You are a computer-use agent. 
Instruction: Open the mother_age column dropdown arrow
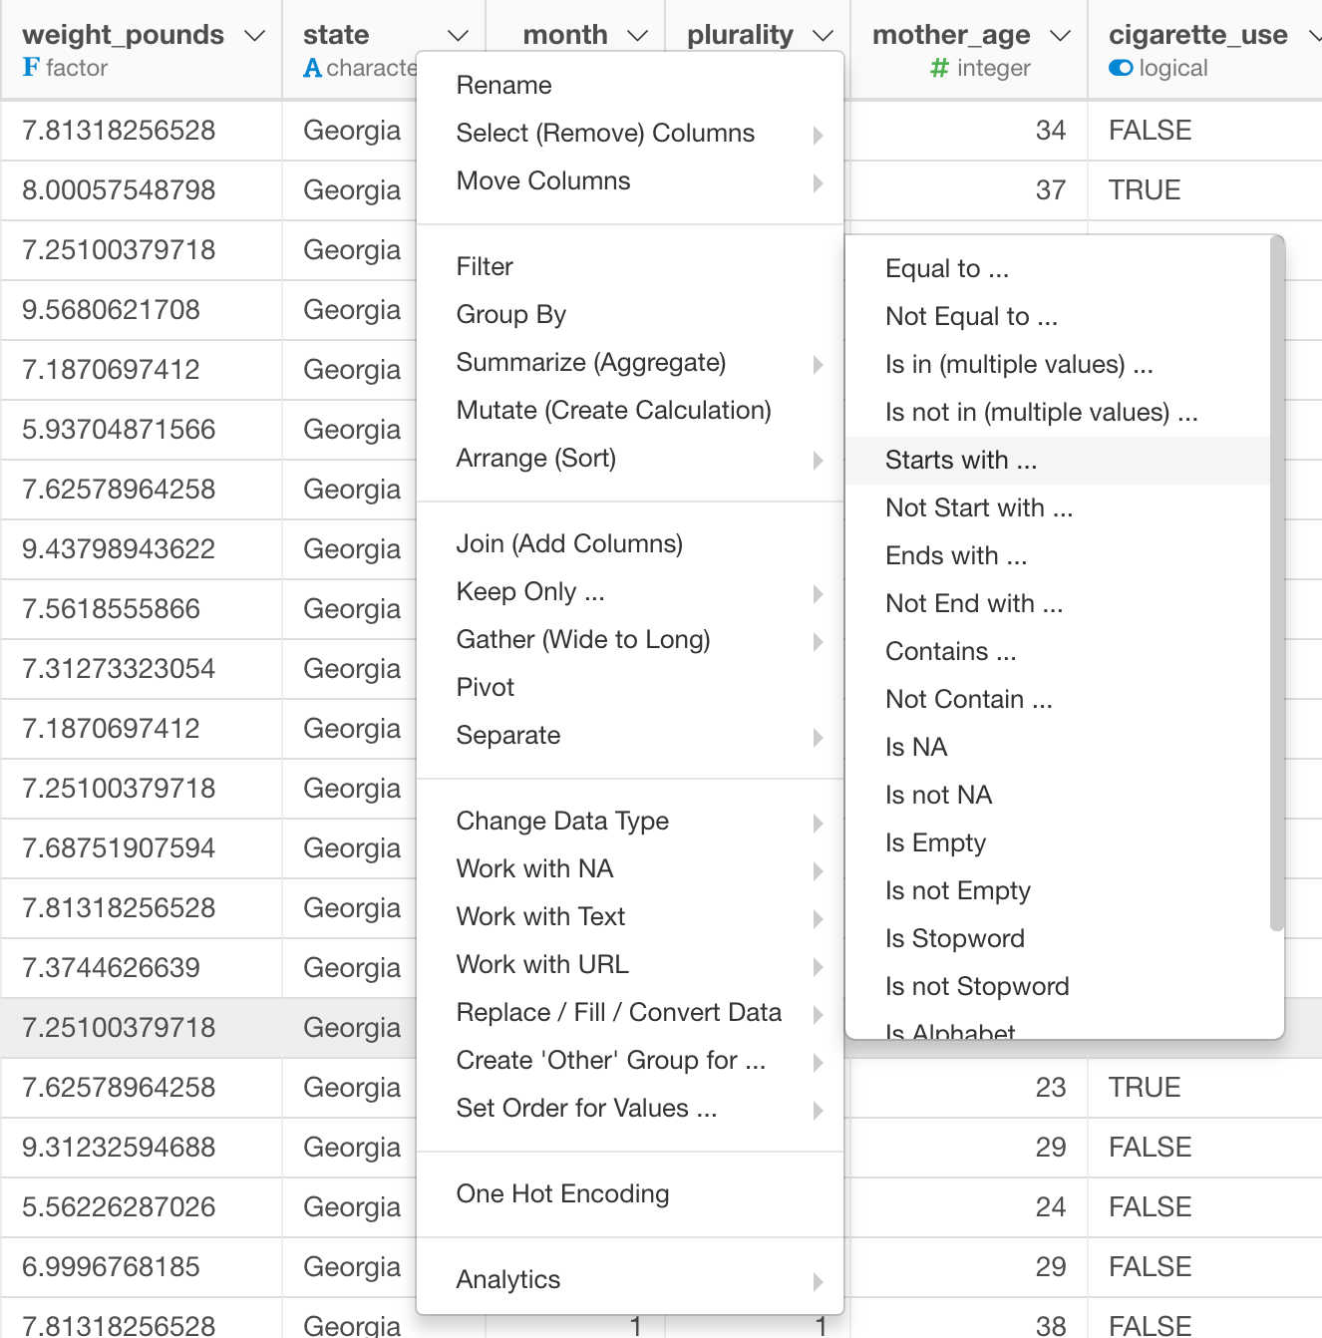click(1061, 36)
